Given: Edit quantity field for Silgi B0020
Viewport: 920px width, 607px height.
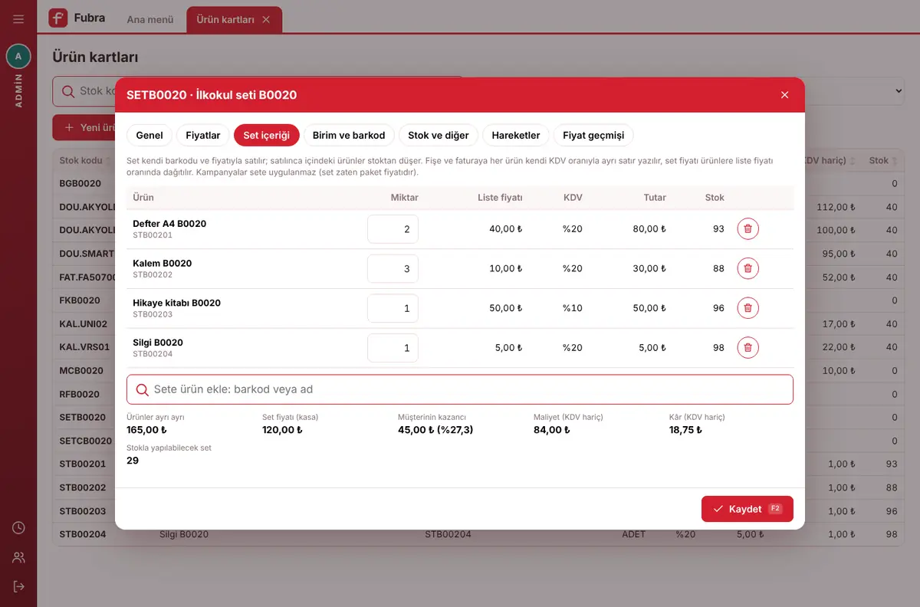Looking at the screenshot, I should (393, 348).
